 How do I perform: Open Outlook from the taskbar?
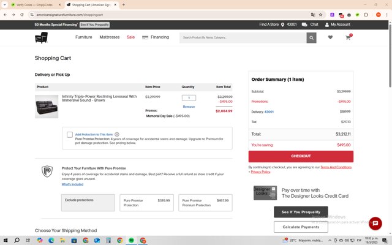point(97,241)
